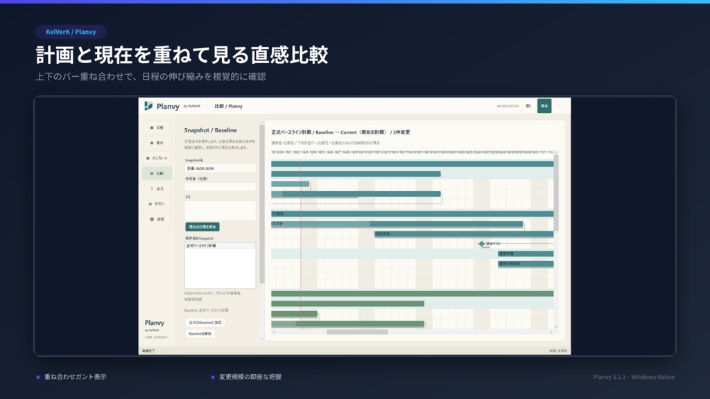Viewport: 710px width, 399px height.
Task: Click the Planvy logo in the header
Action: pos(162,106)
